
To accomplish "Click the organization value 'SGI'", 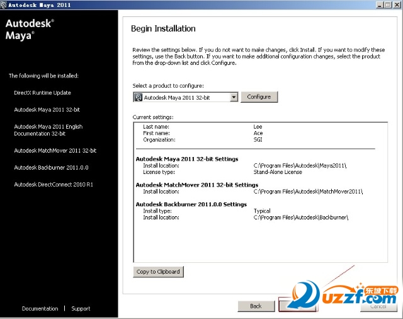I will click(x=258, y=140).
